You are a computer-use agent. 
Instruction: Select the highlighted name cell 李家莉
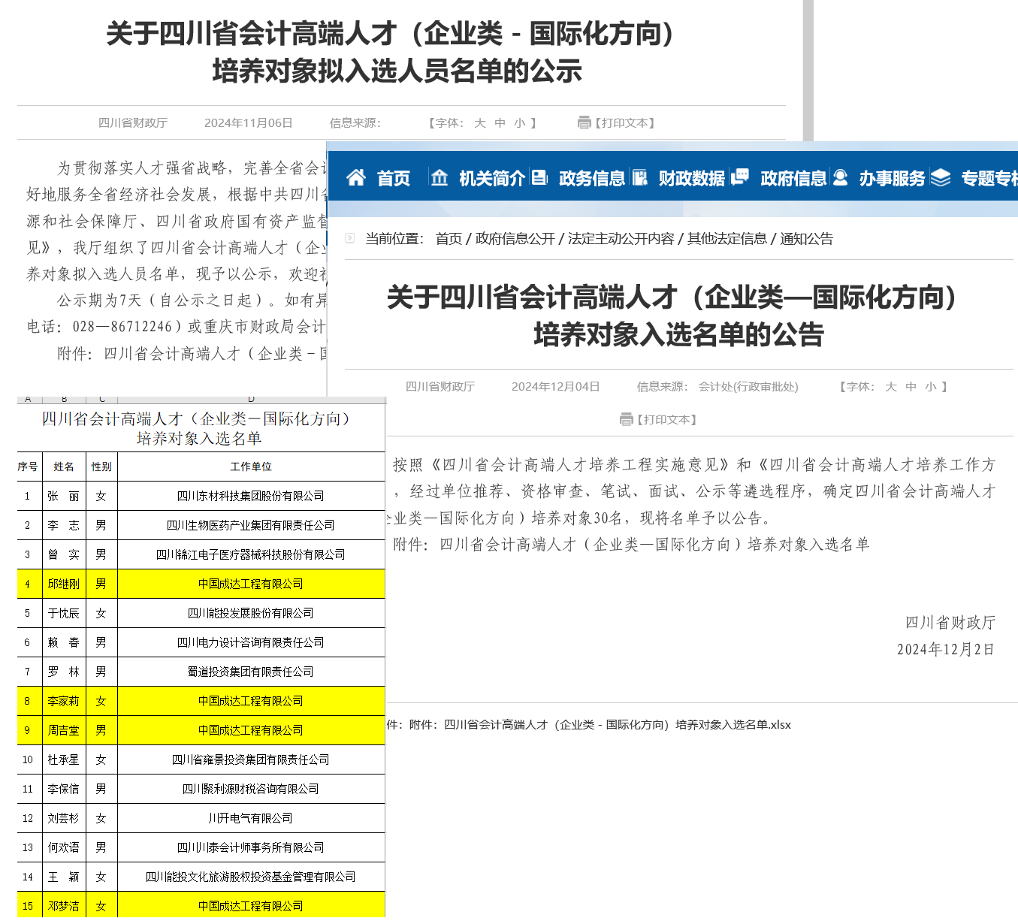65,701
